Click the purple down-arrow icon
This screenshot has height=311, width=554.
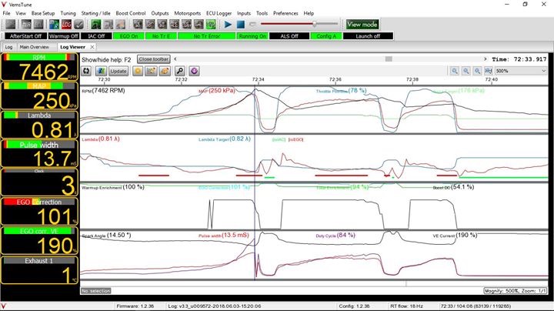pos(194,71)
